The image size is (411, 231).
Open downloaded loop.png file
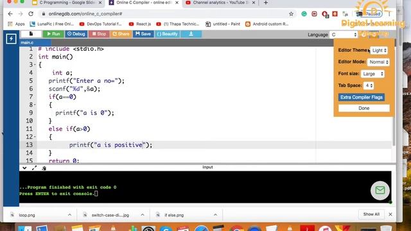point(27,215)
